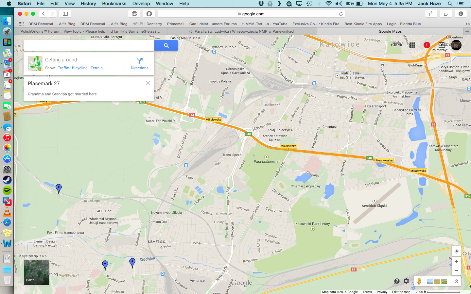The width and height of the screenshot is (471, 294).
Task: Expand the imagery strip chevron
Action: tap(457, 281)
